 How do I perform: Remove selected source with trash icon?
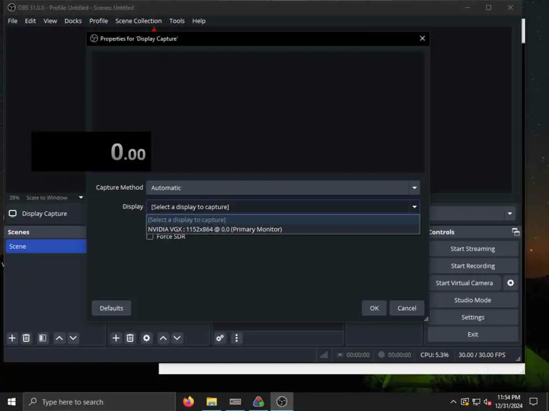pos(130,338)
